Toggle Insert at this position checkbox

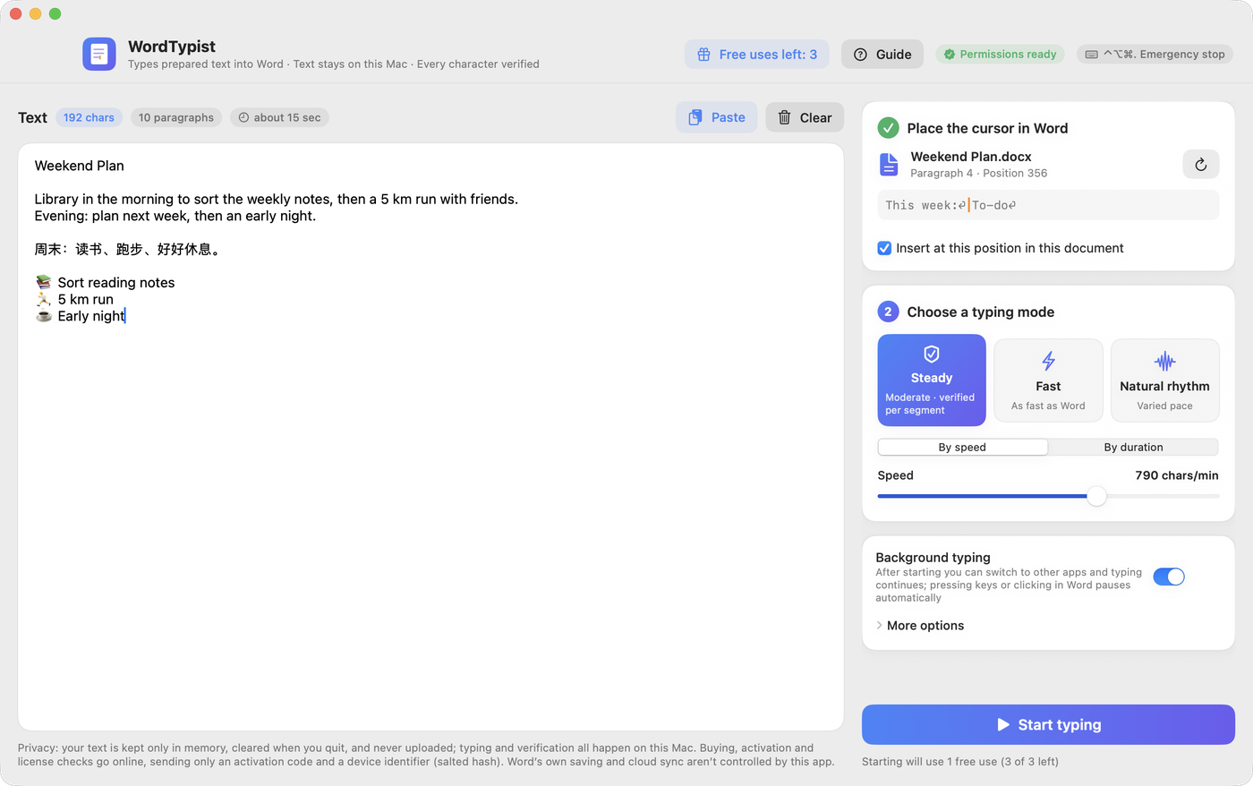pos(884,248)
